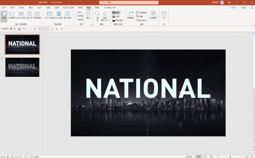The height and width of the screenshot is (158, 255).
Task: Click the NATIONAL text on the slide
Action: click(x=148, y=88)
